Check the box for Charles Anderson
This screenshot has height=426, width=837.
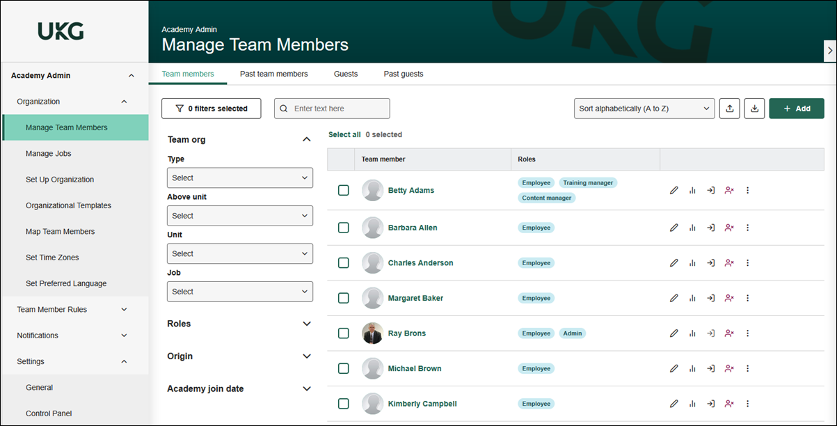343,263
